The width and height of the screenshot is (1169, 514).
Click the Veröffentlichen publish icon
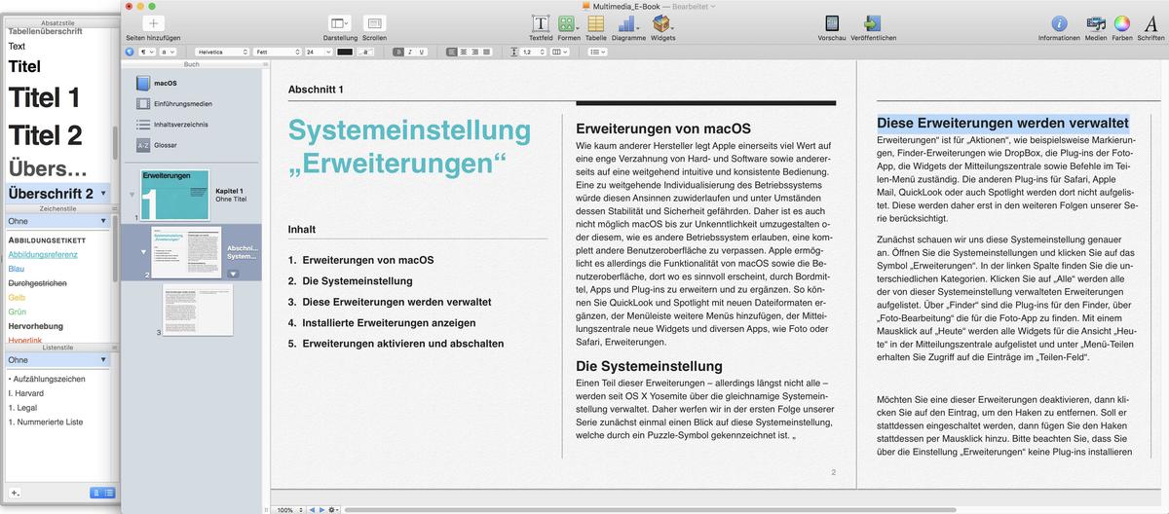[872, 23]
